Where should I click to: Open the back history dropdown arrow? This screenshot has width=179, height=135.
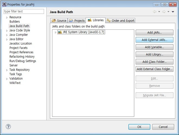pyautogui.click(x=159, y=12)
